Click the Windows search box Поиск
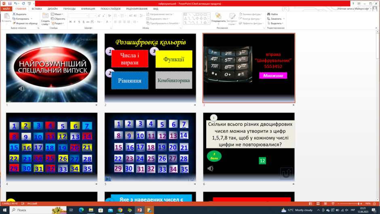 pyautogui.click(x=39, y=210)
